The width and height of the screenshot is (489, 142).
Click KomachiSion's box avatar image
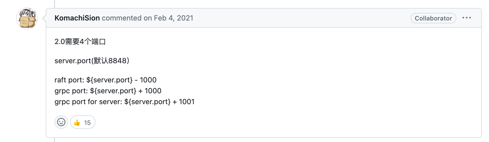pyautogui.click(x=27, y=19)
